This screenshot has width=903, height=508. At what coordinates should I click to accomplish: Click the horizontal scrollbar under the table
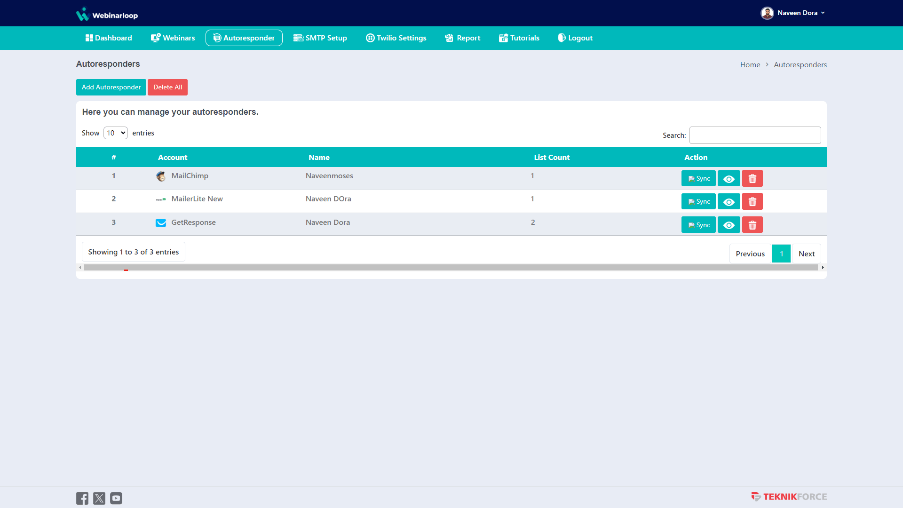(x=451, y=268)
